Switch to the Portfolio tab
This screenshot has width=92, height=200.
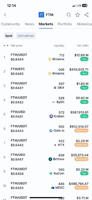[x=65, y=24]
